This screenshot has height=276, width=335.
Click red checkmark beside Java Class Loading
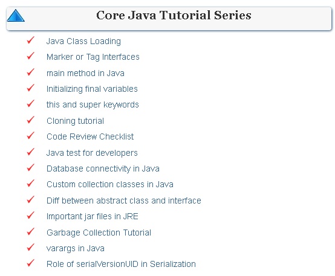click(31, 40)
